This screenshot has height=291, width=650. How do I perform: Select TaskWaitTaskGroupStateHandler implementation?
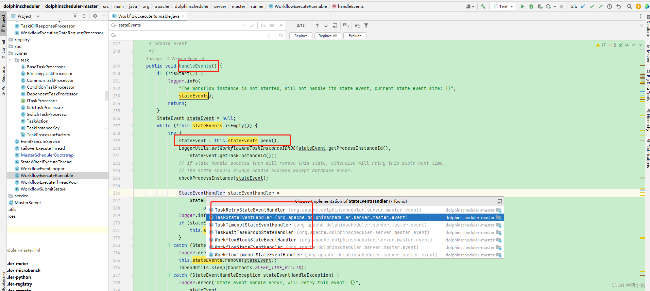(355, 233)
